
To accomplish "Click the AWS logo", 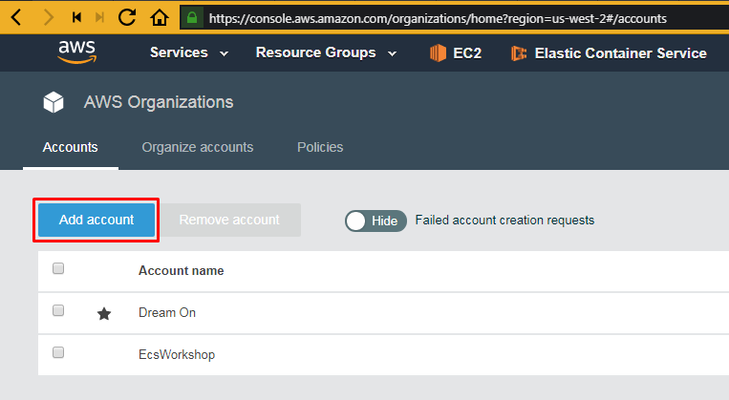I will [x=76, y=52].
